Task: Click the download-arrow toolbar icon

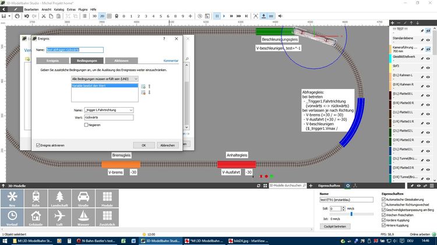Action: coord(263,16)
